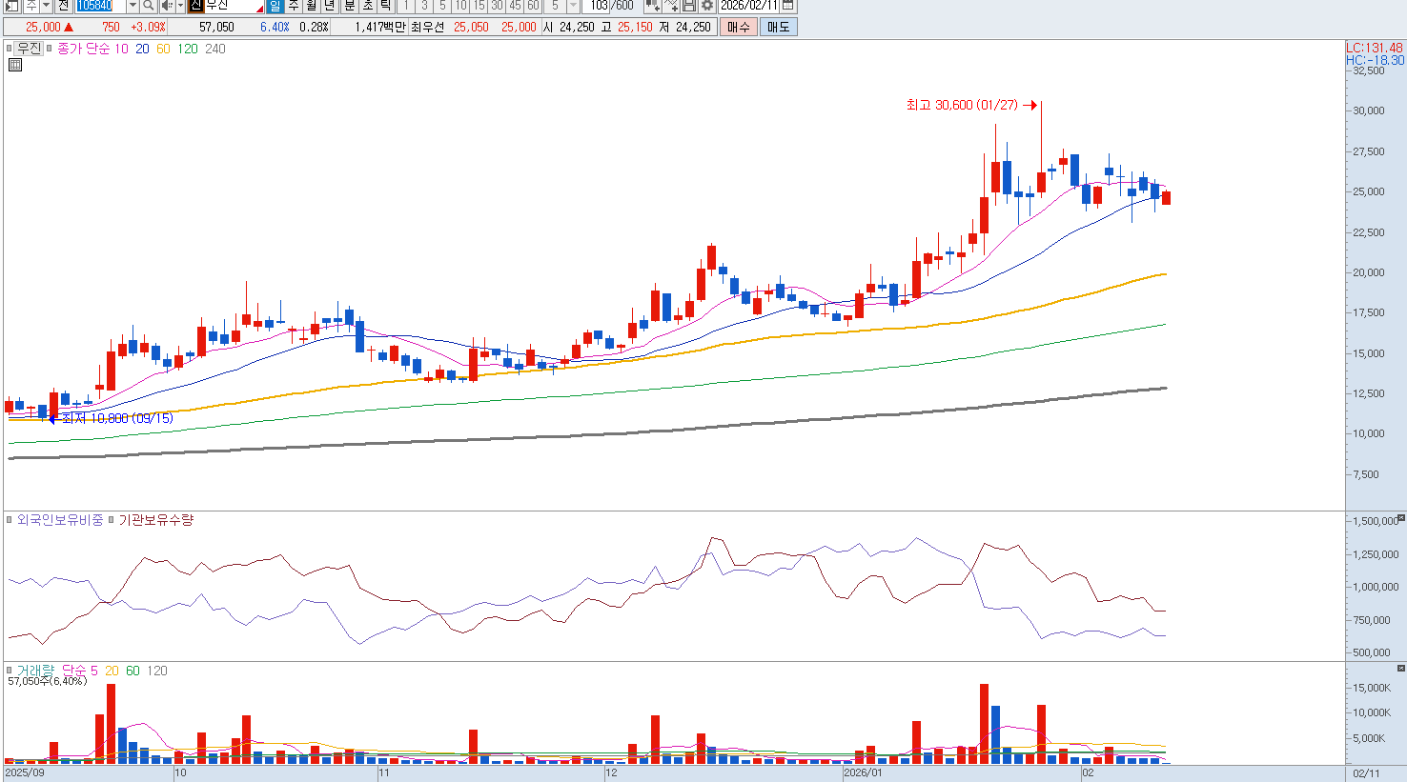Click the data grid icon under 우진 label
This screenshot has width=1407, height=782.
[x=15, y=65]
